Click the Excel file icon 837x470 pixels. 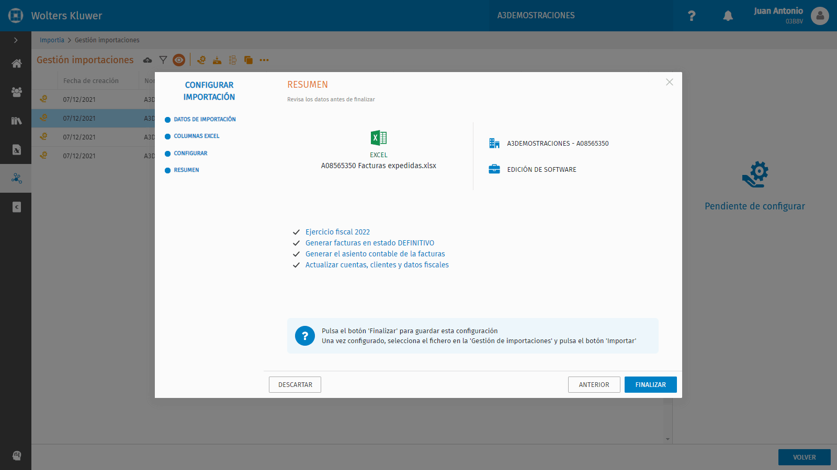click(379, 138)
